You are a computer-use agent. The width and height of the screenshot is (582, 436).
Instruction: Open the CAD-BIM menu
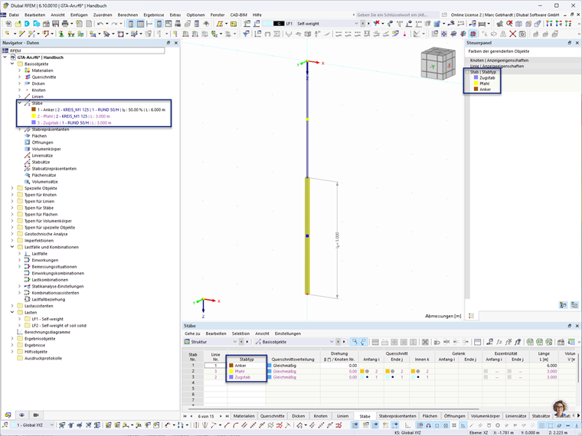[x=239, y=15]
